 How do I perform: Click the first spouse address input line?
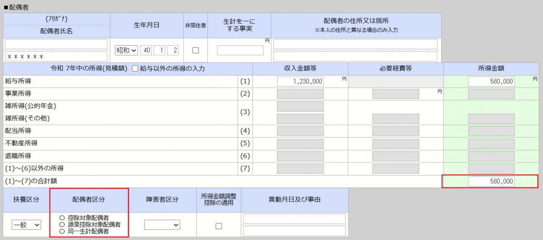(355, 44)
